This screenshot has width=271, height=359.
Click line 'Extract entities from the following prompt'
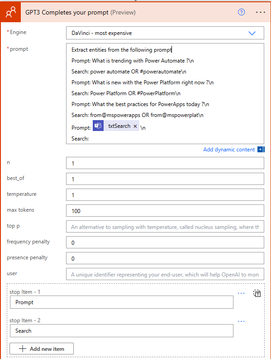(121, 50)
